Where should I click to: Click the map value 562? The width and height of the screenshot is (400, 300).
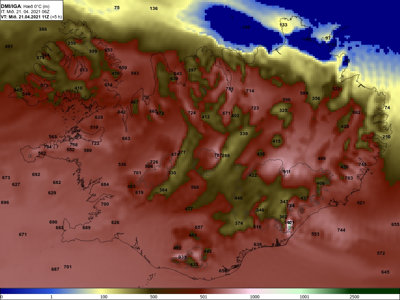click(42, 153)
